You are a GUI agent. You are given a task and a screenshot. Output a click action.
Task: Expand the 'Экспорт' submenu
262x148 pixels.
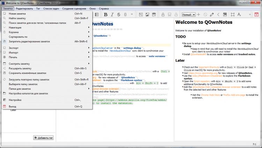click(x=14, y=48)
